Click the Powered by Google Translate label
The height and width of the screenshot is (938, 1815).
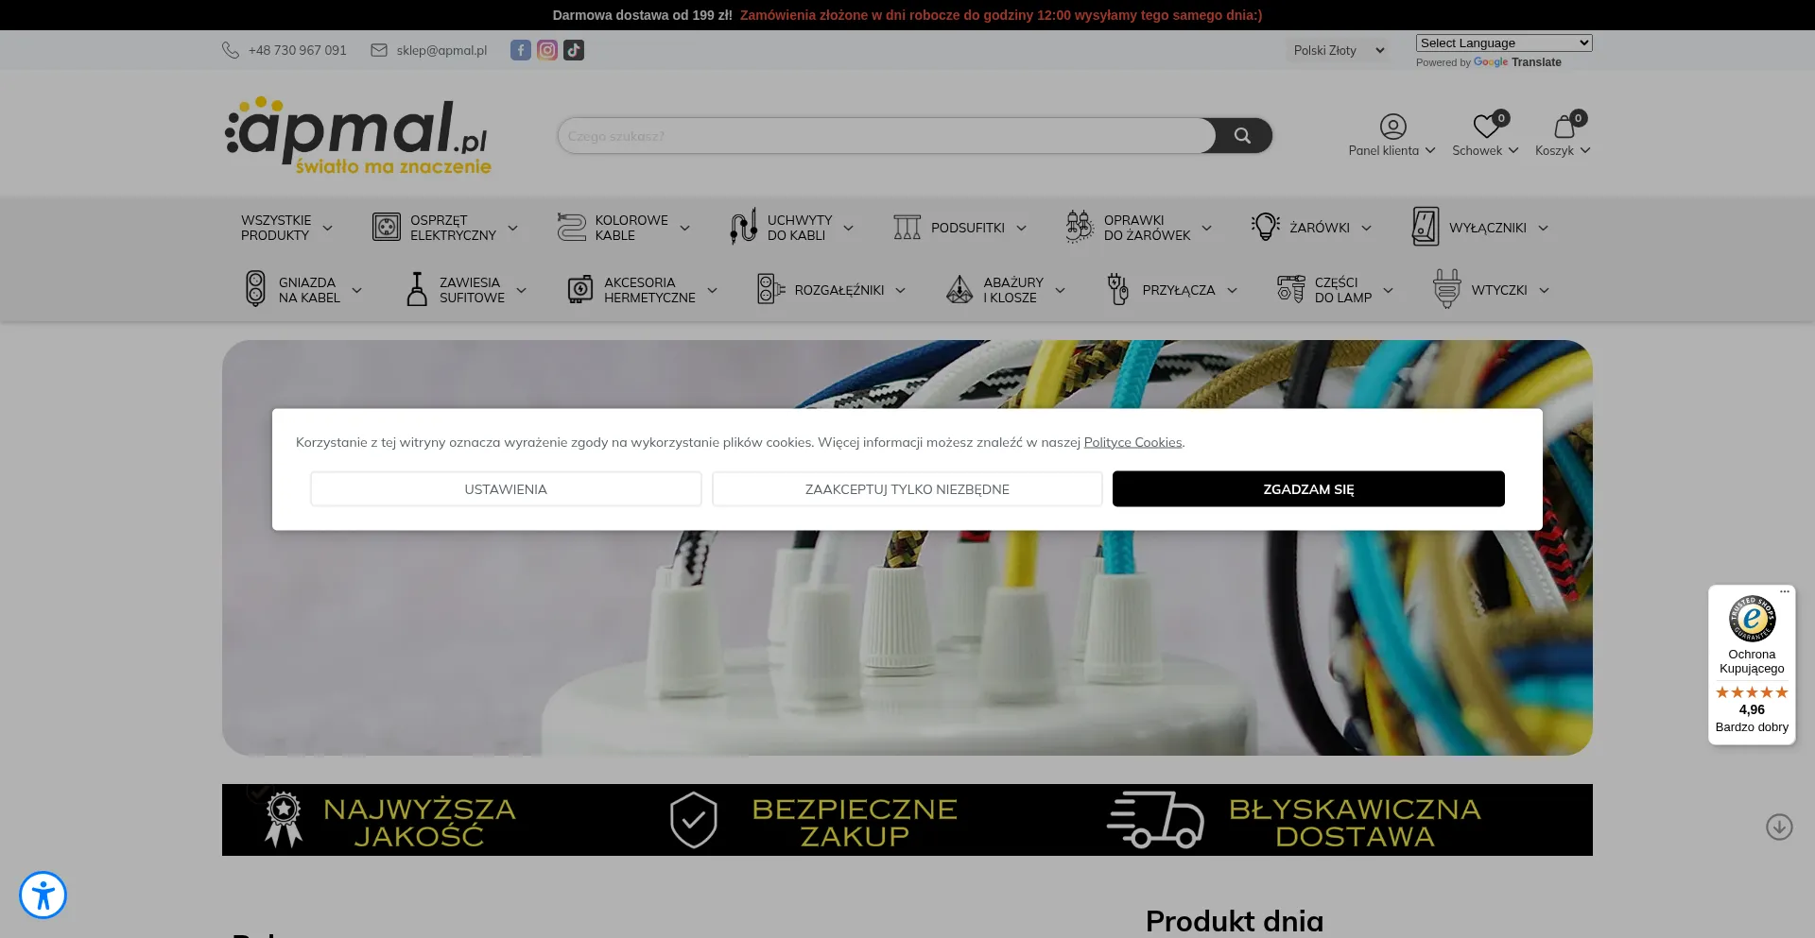coord(1489,62)
